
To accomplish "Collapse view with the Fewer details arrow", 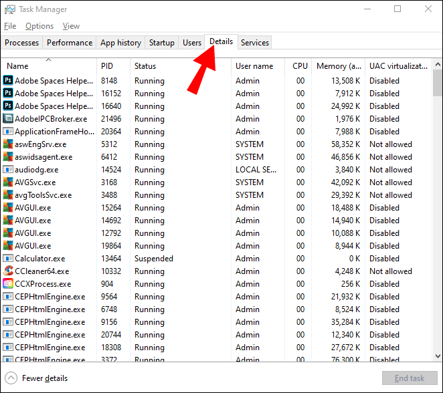I will tap(11, 378).
